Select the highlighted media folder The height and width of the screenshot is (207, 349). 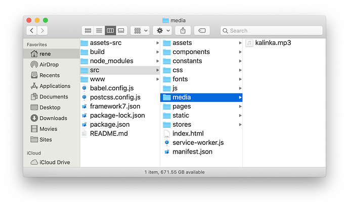coord(201,97)
